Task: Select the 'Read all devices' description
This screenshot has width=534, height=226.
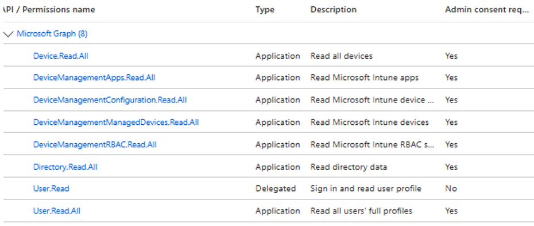Action: (342, 56)
